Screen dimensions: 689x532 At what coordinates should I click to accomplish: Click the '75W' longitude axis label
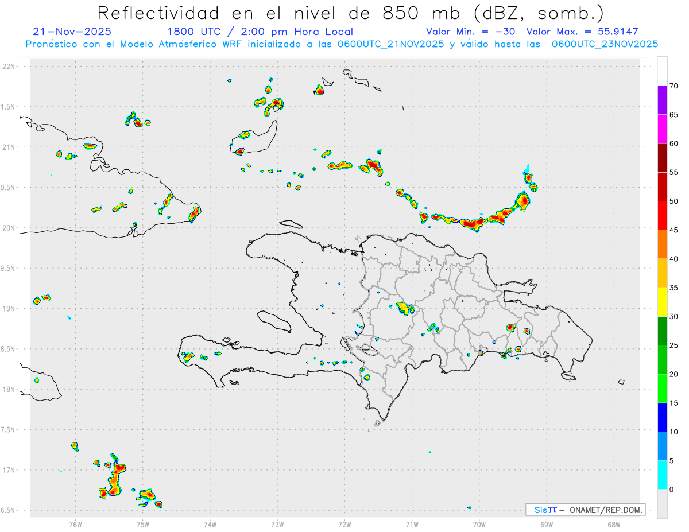(143, 524)
